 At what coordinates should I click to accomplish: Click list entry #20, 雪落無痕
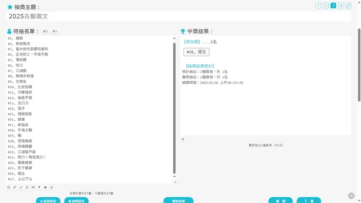point(20,141)
